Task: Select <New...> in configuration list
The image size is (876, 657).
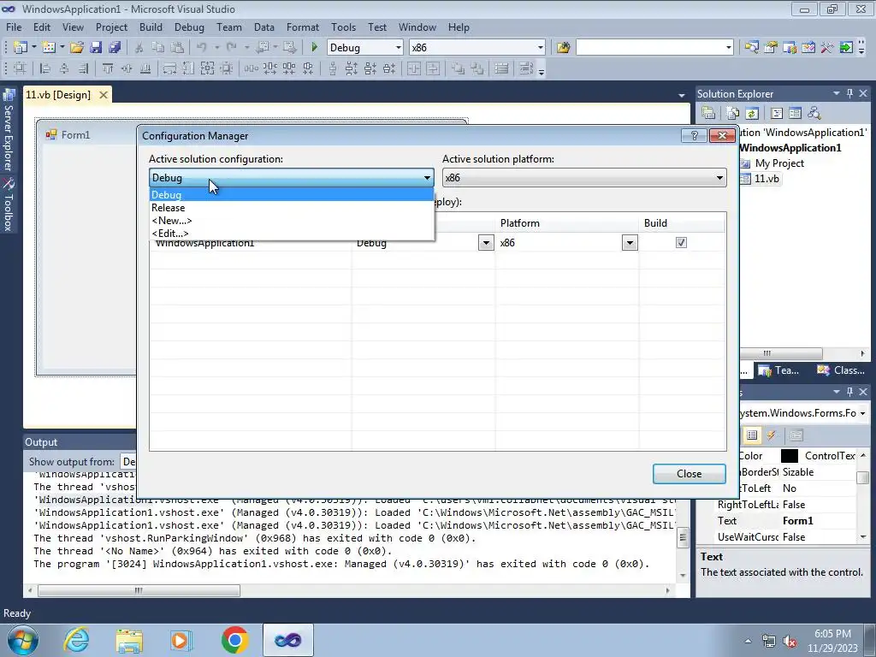Action: pyautogui.click(x=291, y=220)
